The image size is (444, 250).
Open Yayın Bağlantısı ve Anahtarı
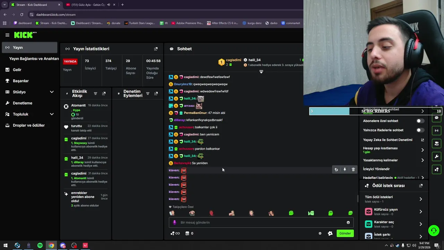[34, 59]
